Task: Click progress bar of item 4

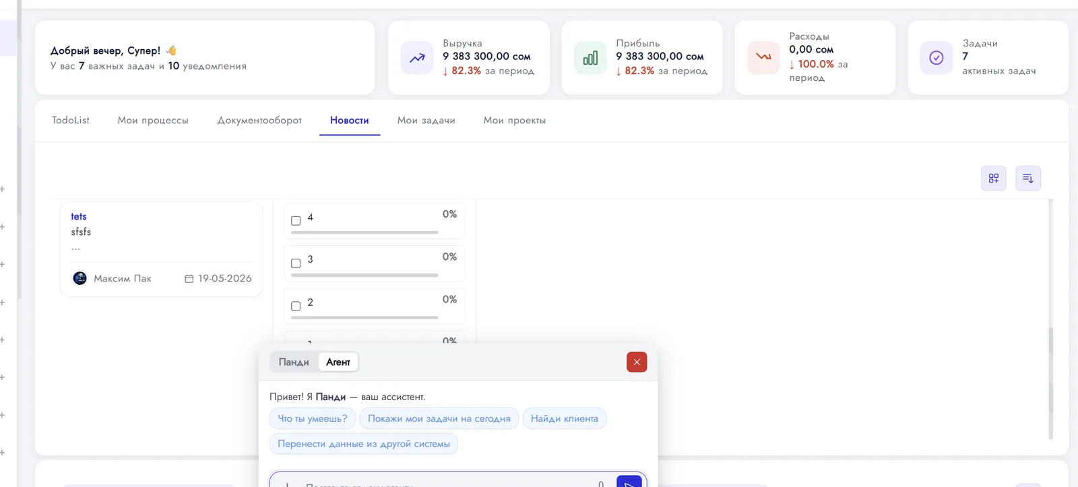Action: click(x=364, y=232)
